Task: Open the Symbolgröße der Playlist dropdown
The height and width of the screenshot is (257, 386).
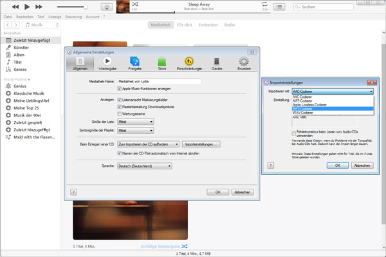Action: [135, 131]
